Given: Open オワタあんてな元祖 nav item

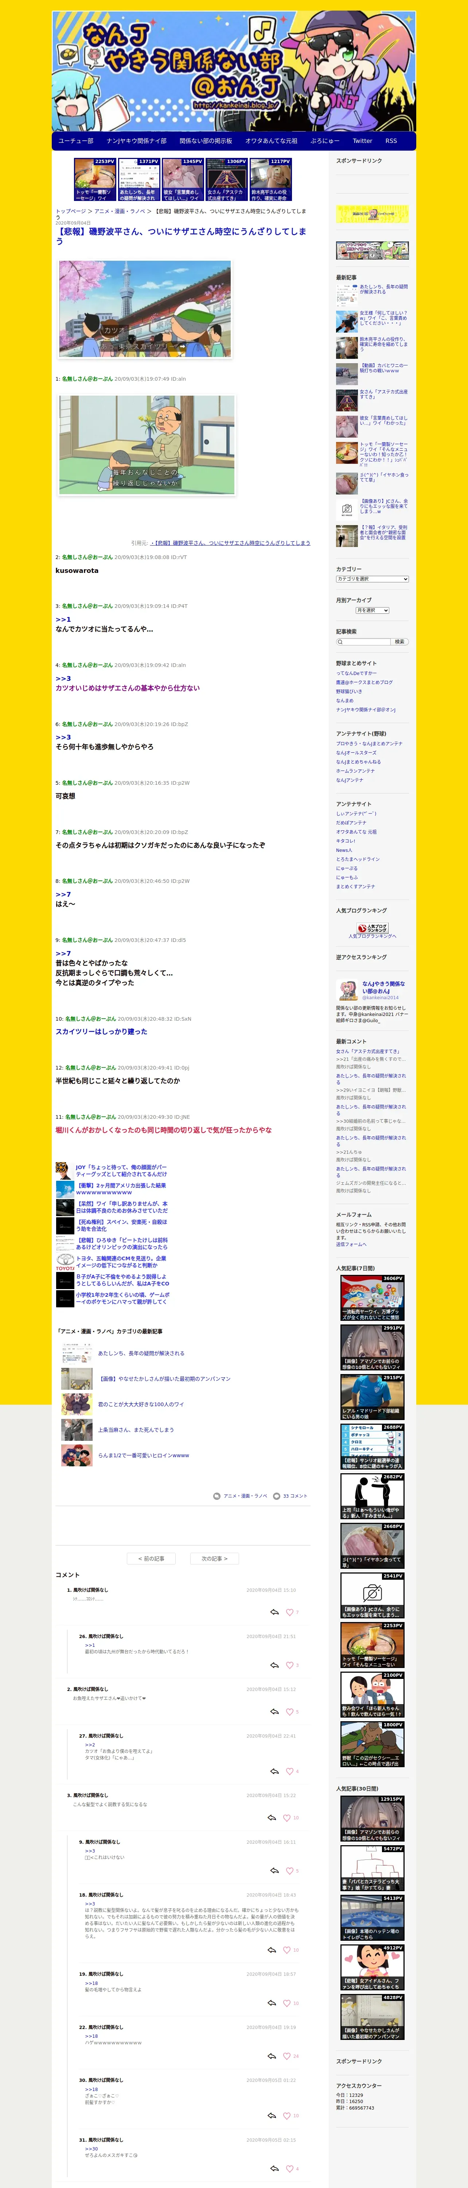Looking at the screenshot, I should click(271, 141).
